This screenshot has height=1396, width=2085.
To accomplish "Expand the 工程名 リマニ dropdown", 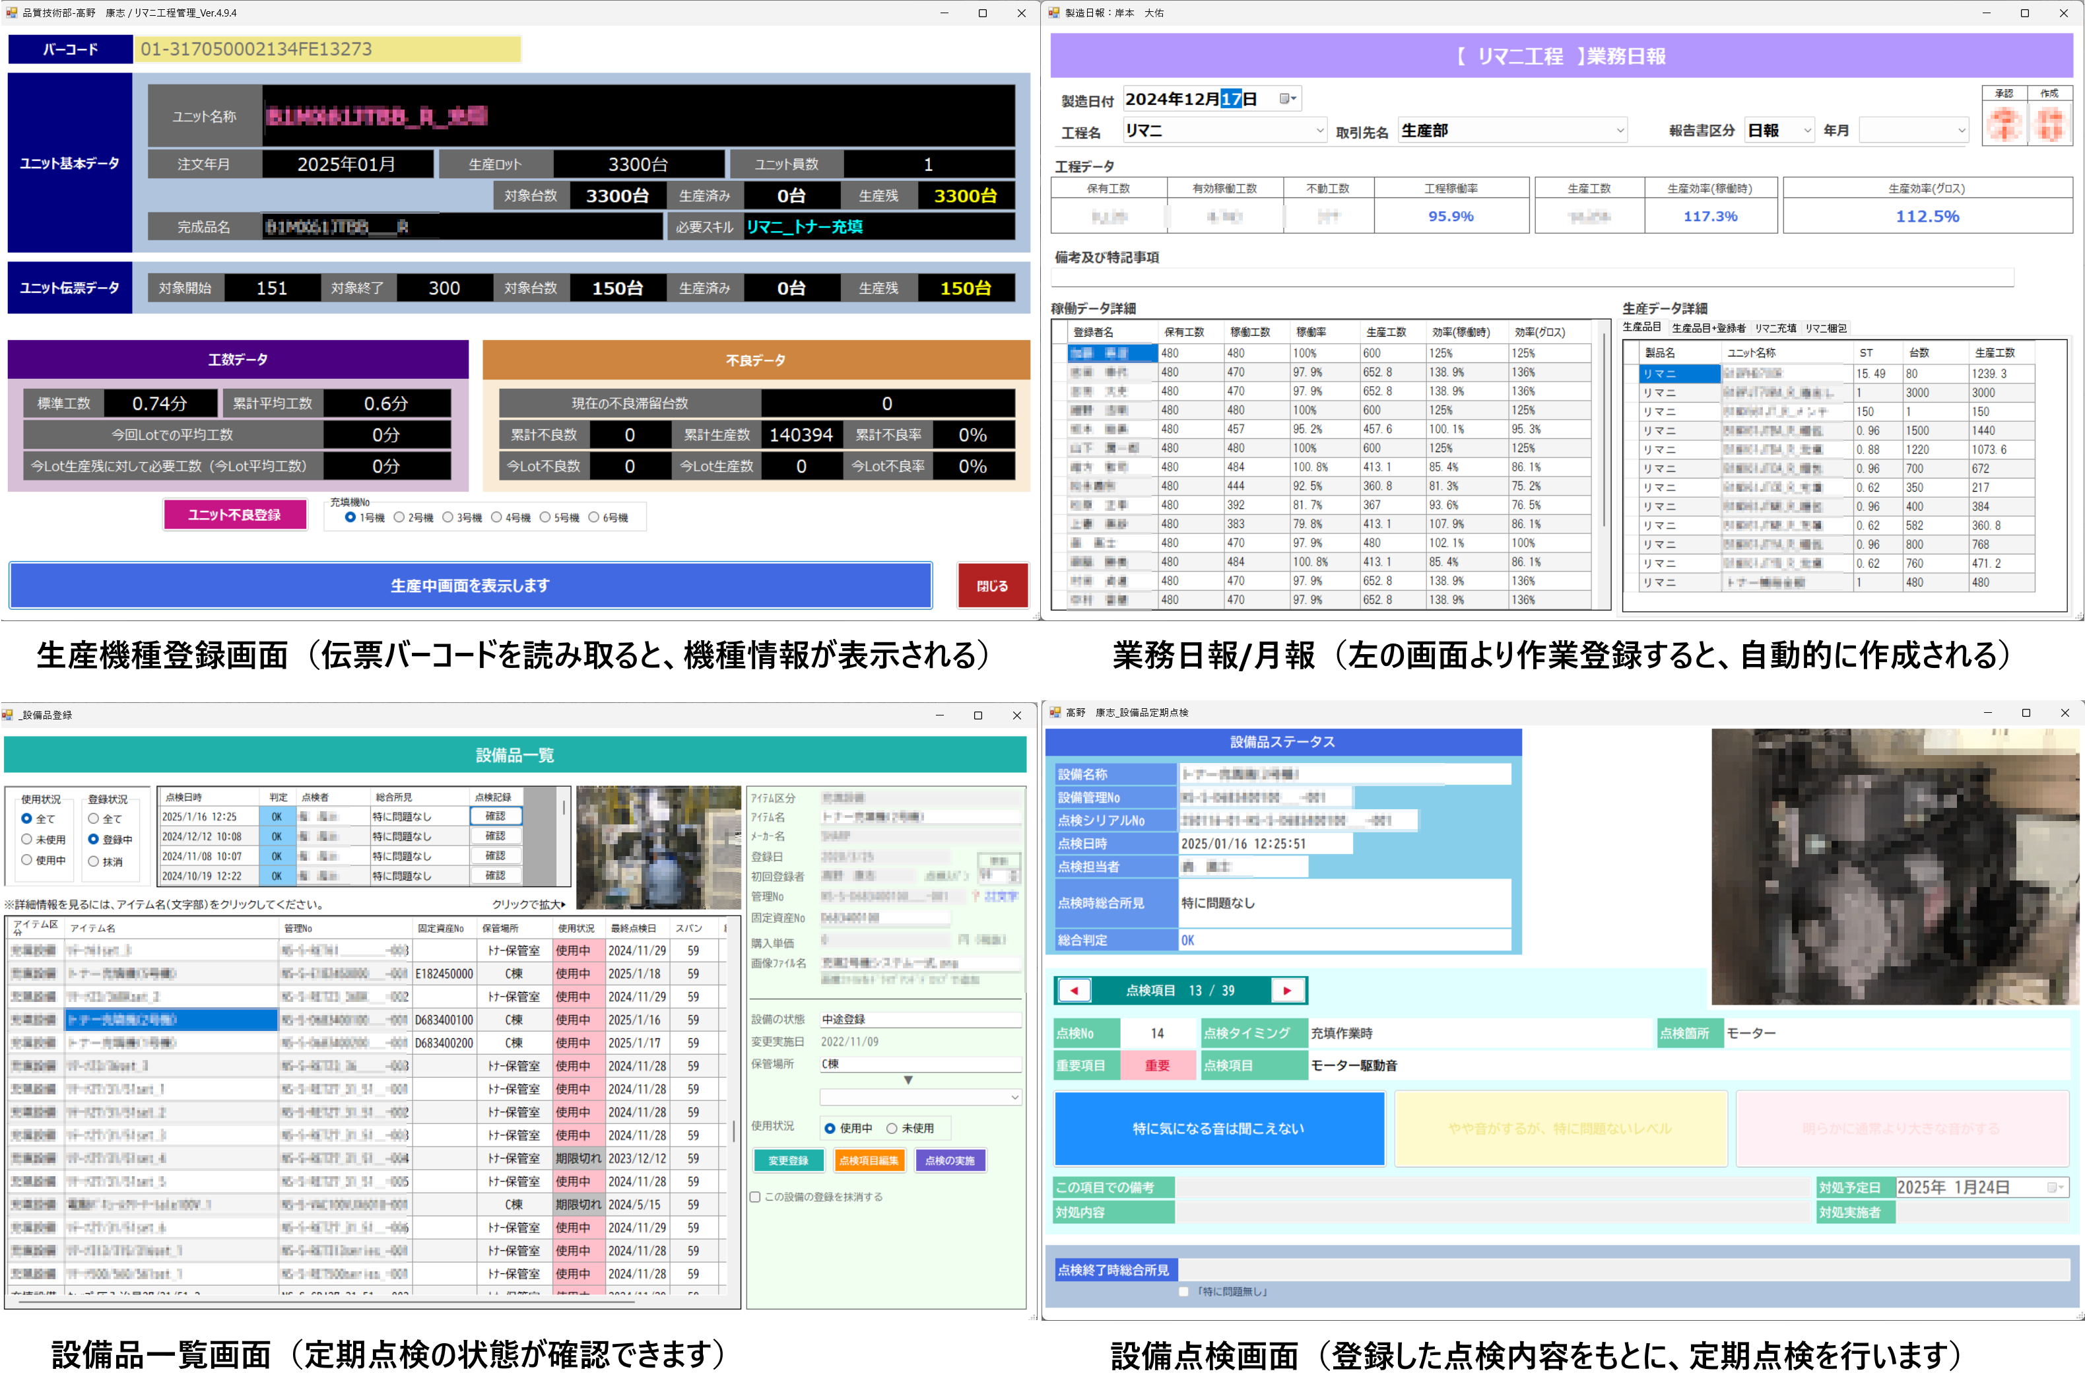I will [1319, 131].
